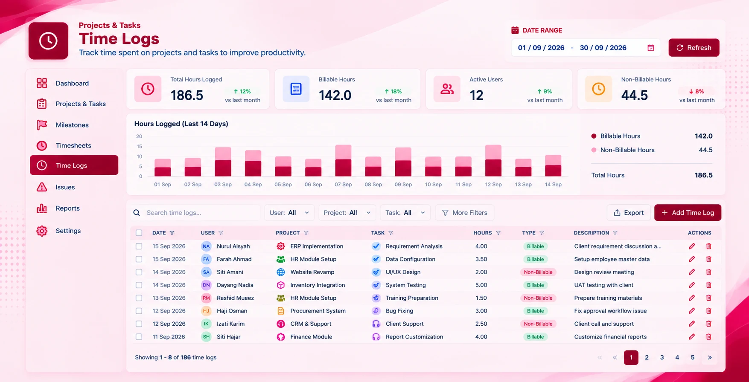Image resolution: width=749 pixels, height=382 pixels.
Task: Open the Reports sidebar item
Action: [74, 208]
